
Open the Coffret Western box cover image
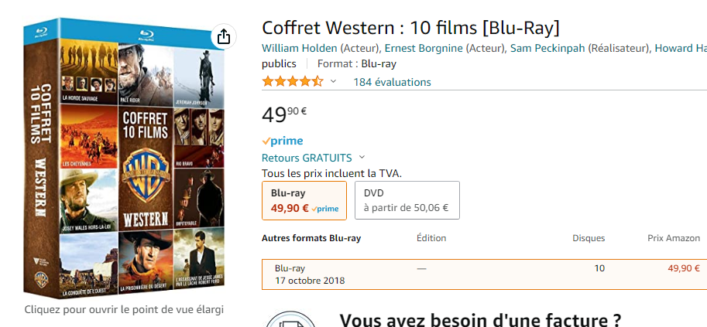click(124, 162)
